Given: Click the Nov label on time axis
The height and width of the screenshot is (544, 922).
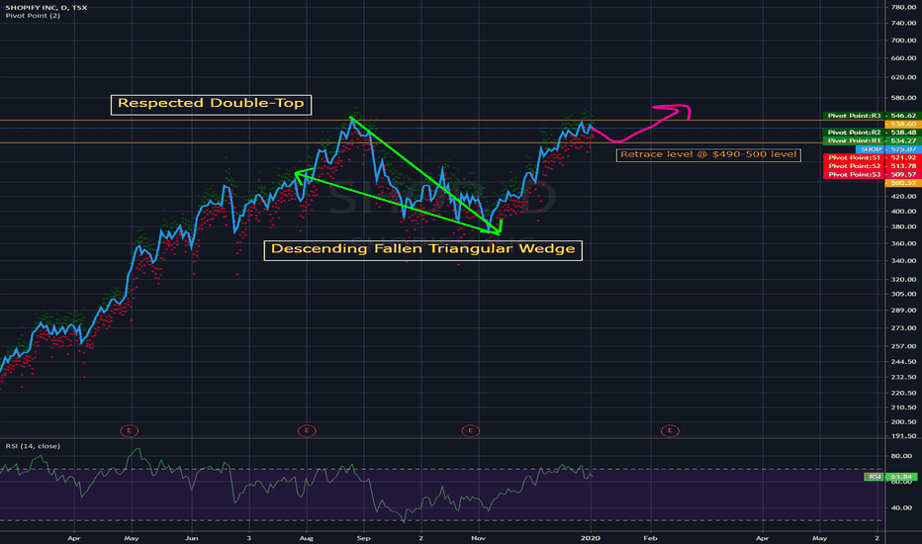Looking at the screenshot, I should pos(479,538).
